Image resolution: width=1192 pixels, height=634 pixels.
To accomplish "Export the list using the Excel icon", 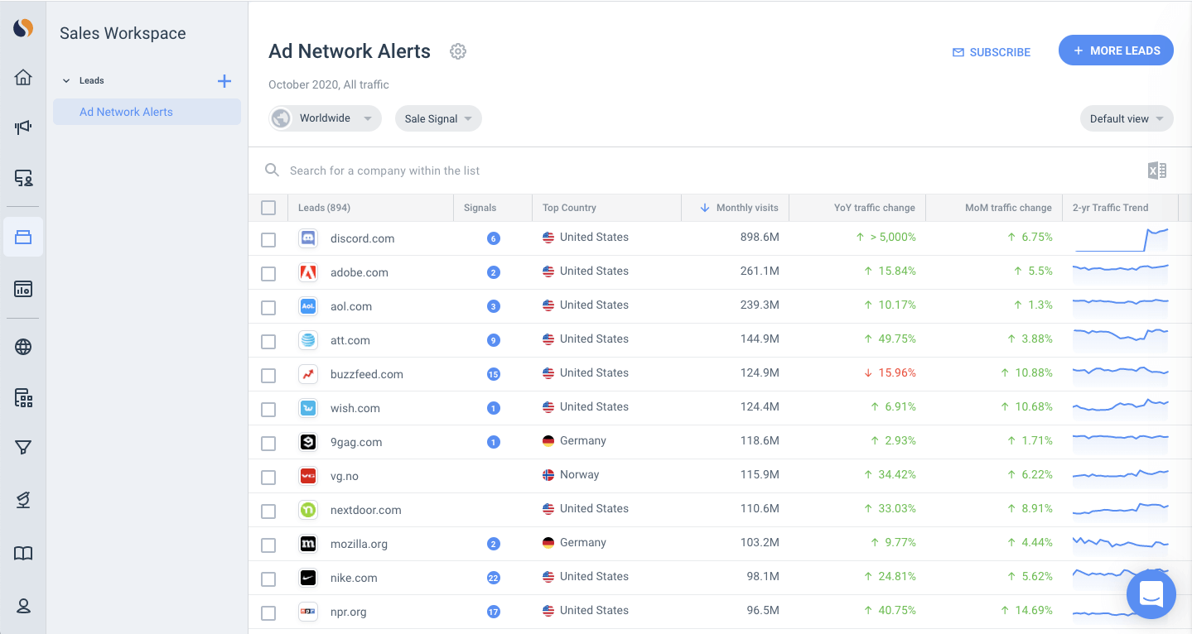I will pyautogui.click(x=1156, y=170).
